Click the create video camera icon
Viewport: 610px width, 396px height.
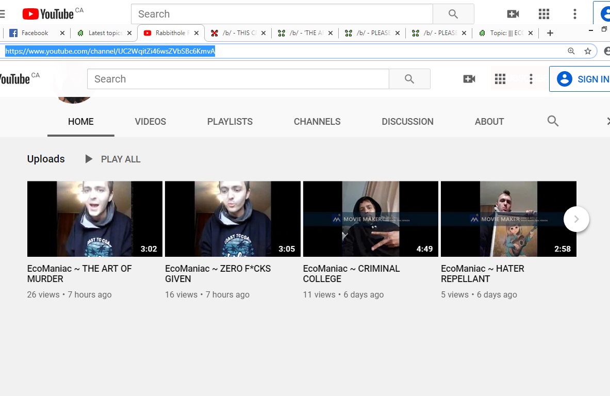pos(469,79)
